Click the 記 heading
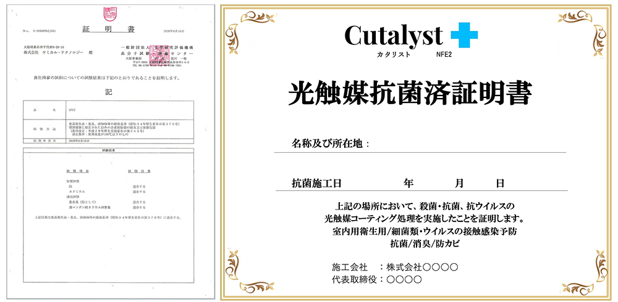The height and width of the screenshot is (302, 618). 108,92
